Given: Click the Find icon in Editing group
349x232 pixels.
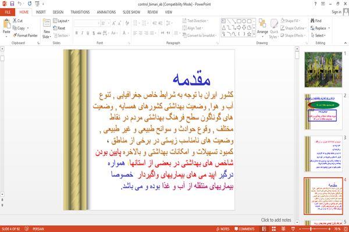Looking at the screenshot, I should [x=316, y=21].
